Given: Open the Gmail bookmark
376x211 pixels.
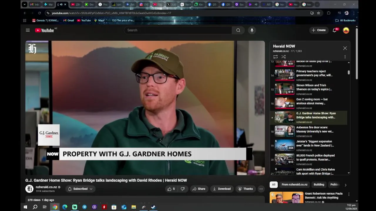Looking at the screenshot, I should coord(68,21).
